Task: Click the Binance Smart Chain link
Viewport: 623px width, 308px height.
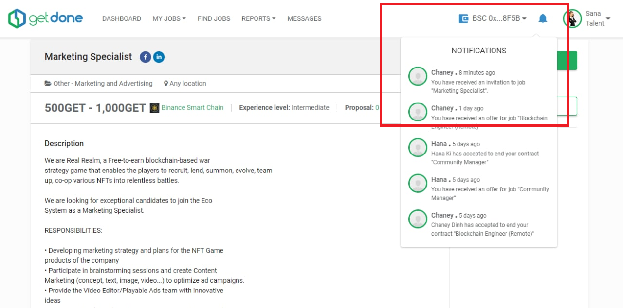Action: pos(192,108)
